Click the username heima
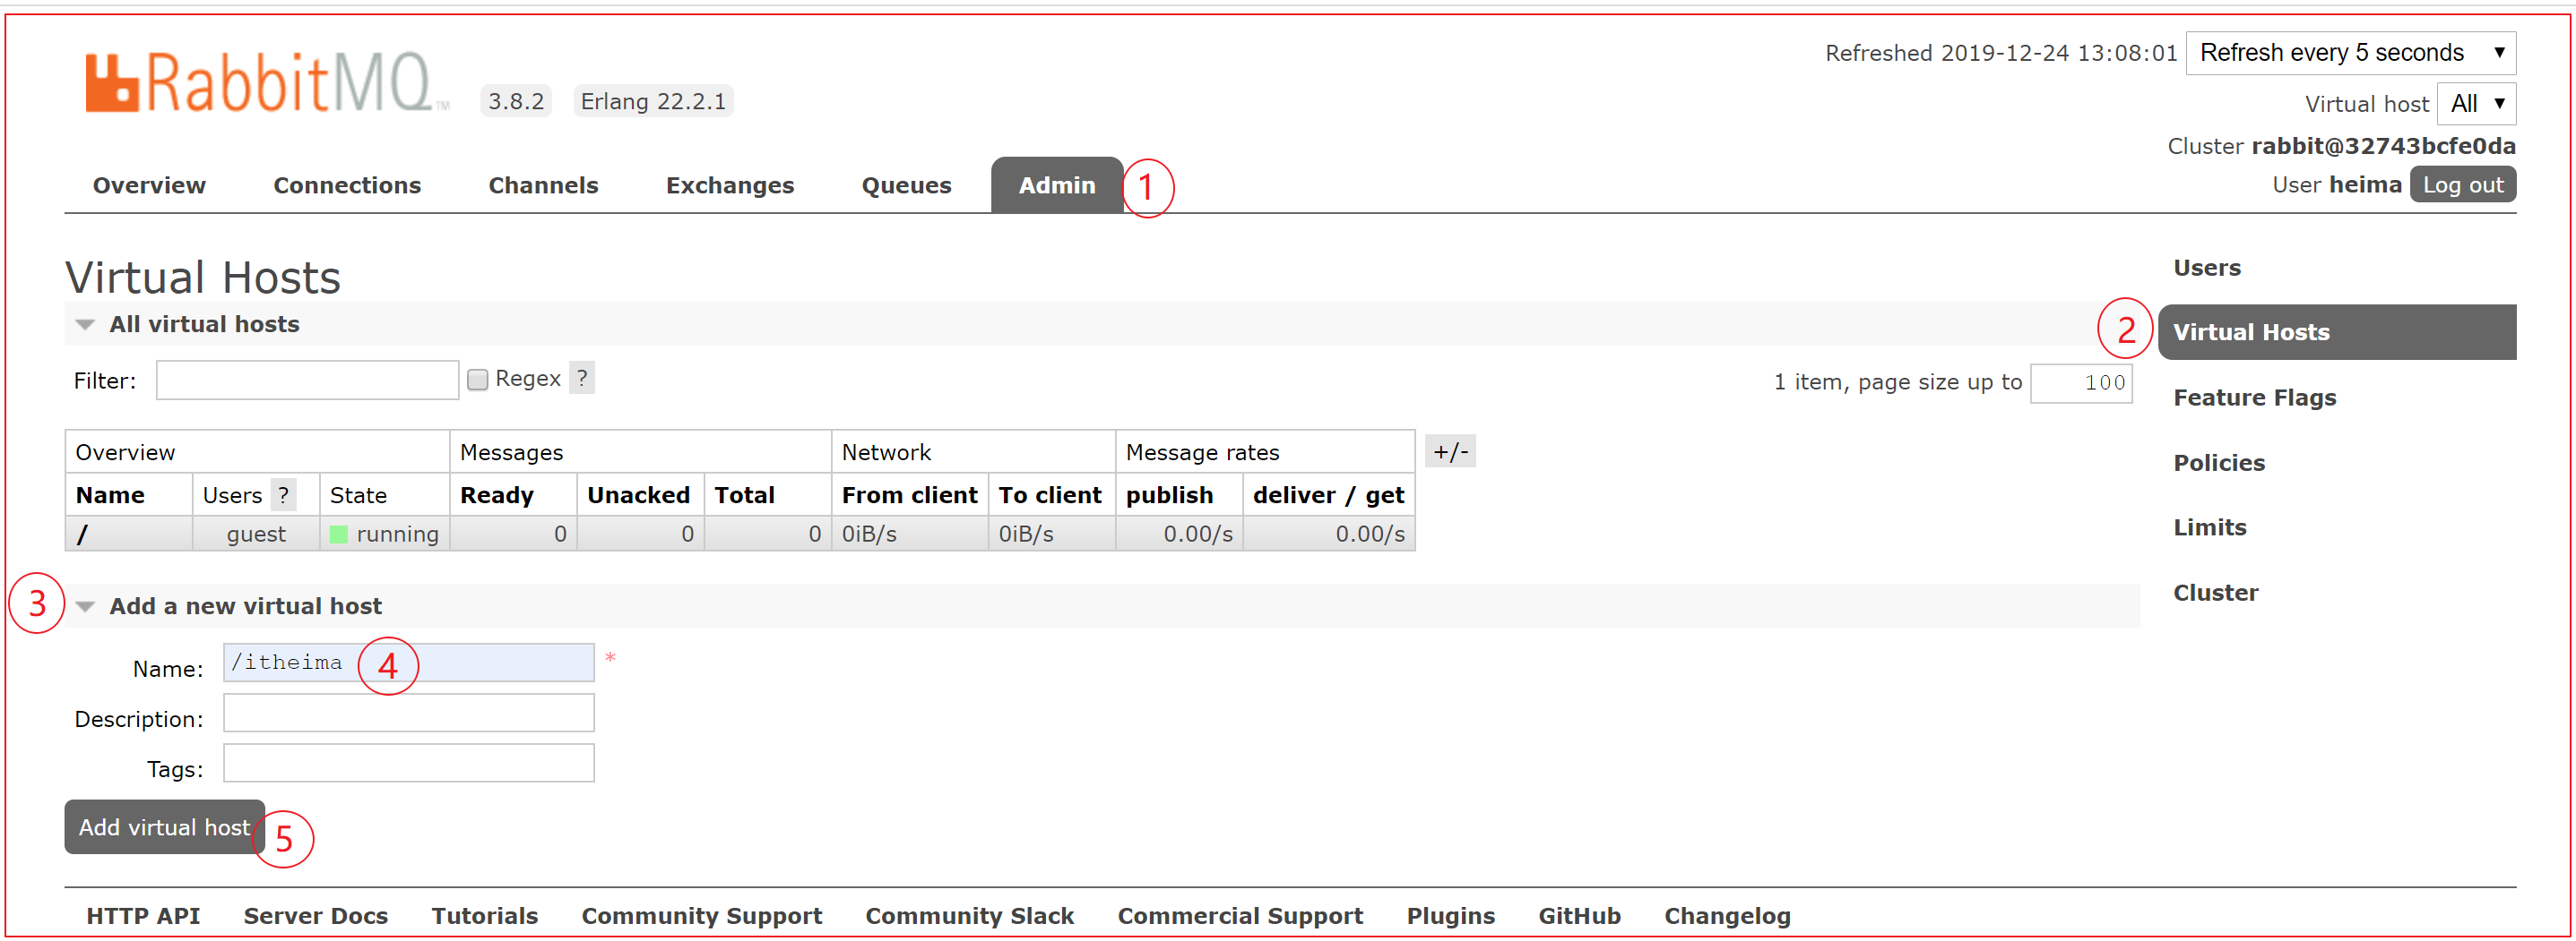 click(2365, 184)
